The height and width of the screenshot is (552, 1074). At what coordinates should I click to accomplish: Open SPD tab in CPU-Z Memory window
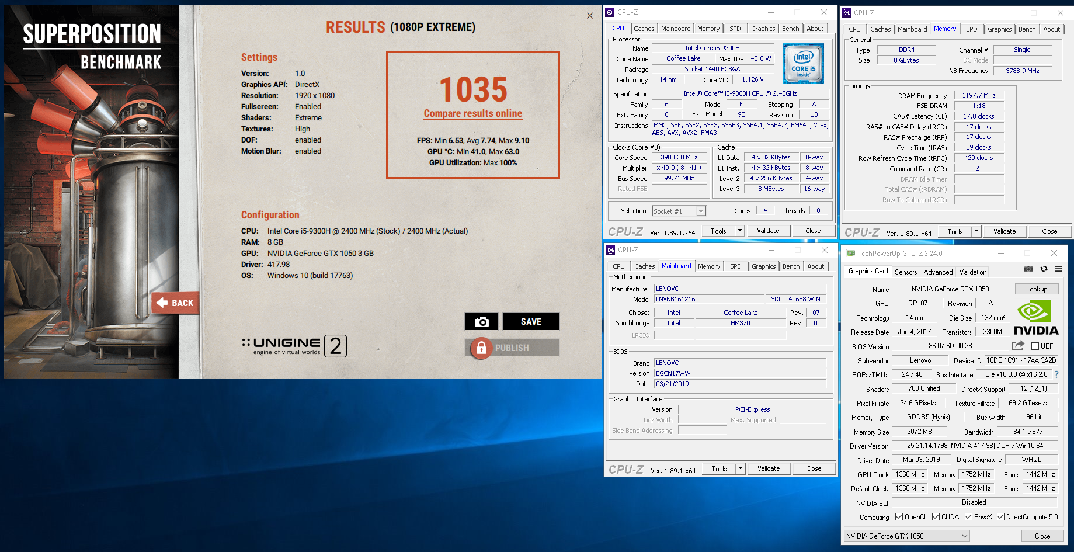tap(972, 29)
